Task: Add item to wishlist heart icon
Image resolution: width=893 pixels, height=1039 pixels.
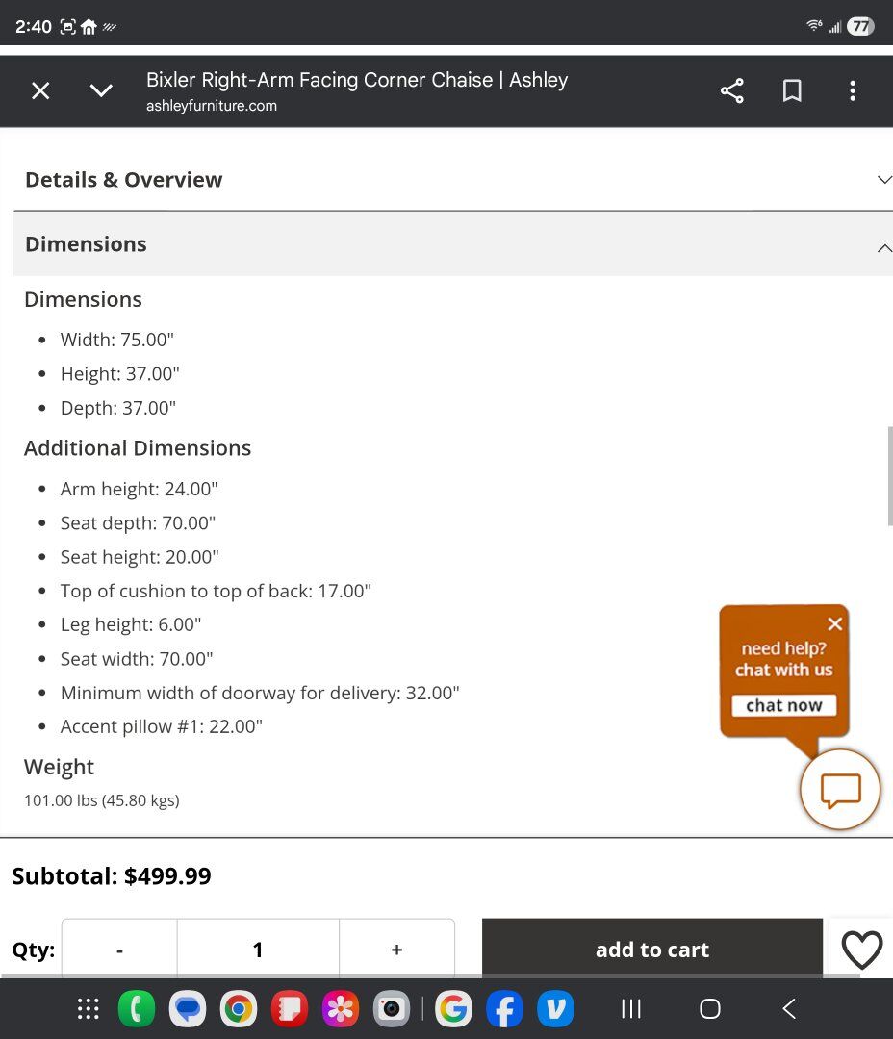Action: click(861, 950)
